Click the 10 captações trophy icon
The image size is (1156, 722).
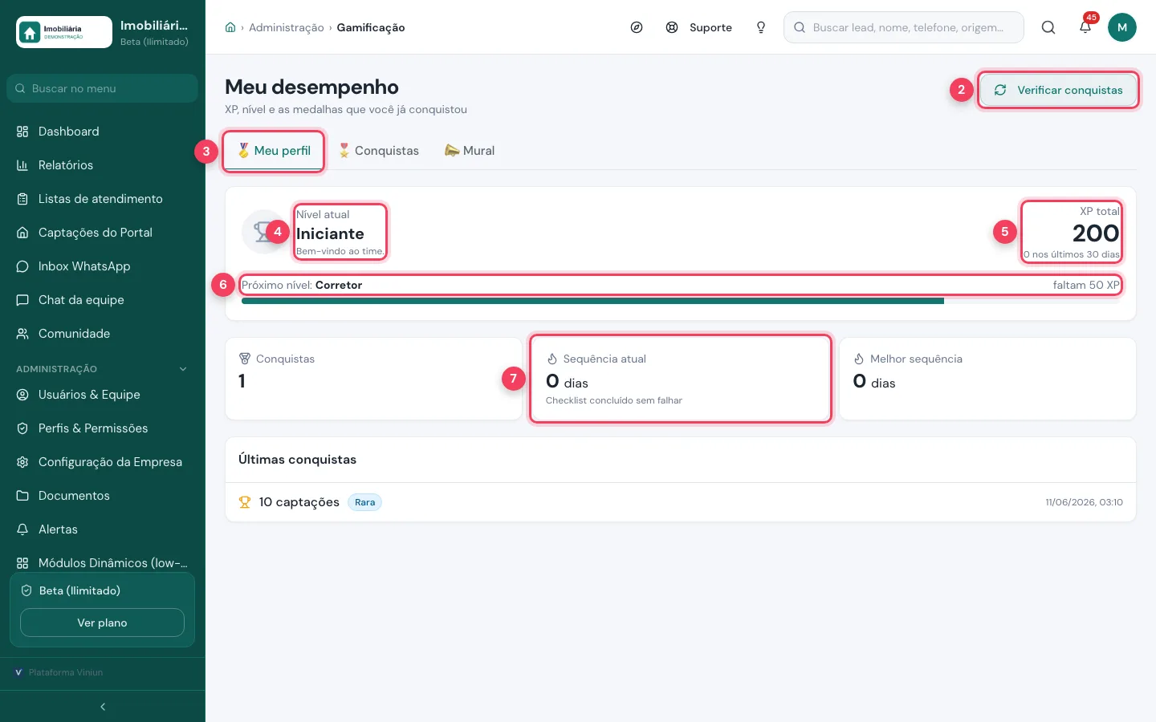(x=245, y=502)
